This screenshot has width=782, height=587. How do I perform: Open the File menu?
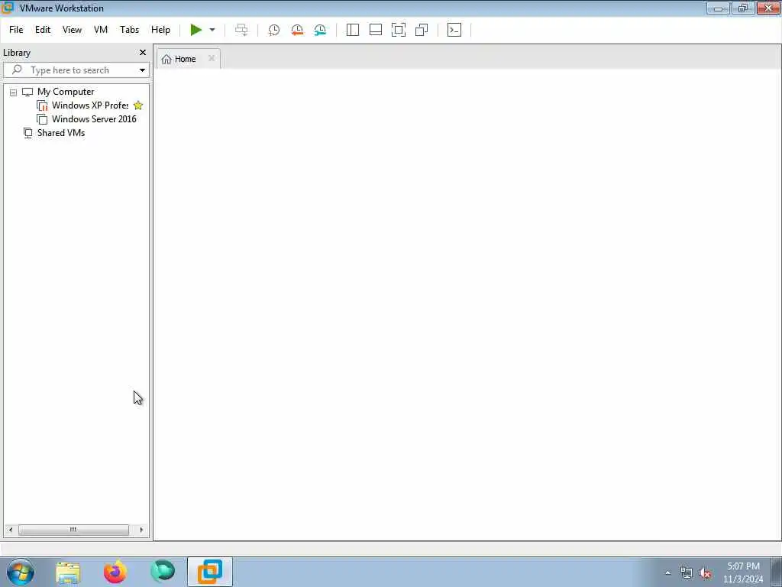pos(16,30)
